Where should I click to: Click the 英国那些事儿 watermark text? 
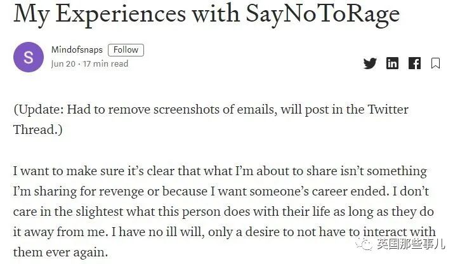pyautogui.click(x=411, y=244)
